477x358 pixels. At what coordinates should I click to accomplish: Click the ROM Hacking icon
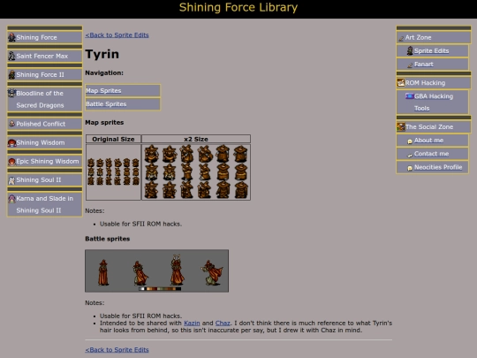click(401, 82)
